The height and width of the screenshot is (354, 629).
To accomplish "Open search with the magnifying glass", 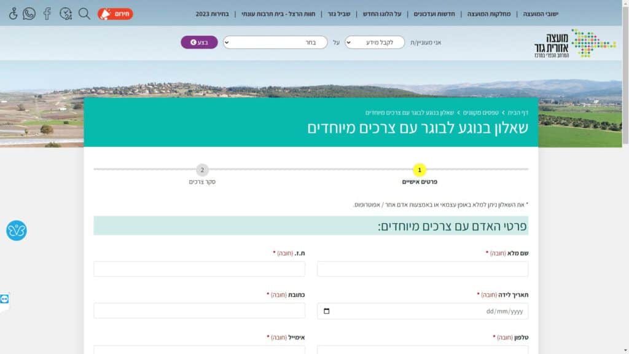I will [85, 14].
